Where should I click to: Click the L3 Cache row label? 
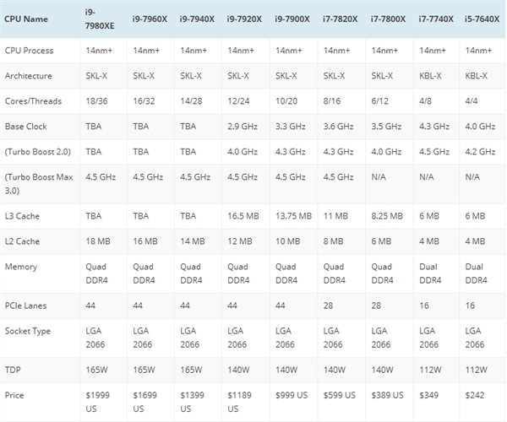tap(23, 216)
